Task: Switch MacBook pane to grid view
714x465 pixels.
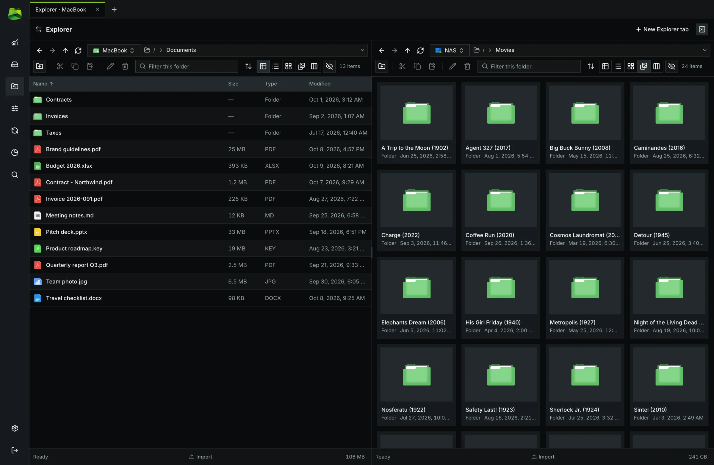Action: pyautogui.click(x=288, y=66)
